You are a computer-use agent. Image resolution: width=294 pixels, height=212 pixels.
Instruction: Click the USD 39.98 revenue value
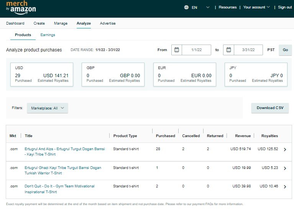(241, 186)
